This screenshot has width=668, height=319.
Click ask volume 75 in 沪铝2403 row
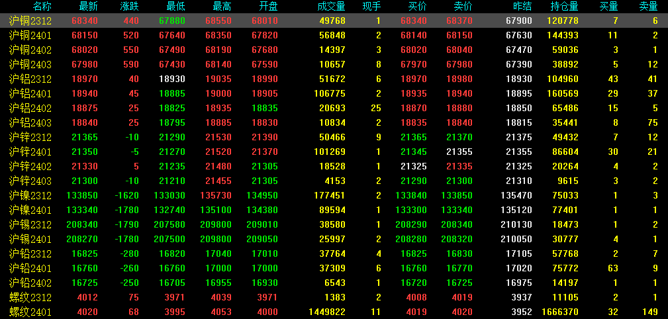[653, 122]
